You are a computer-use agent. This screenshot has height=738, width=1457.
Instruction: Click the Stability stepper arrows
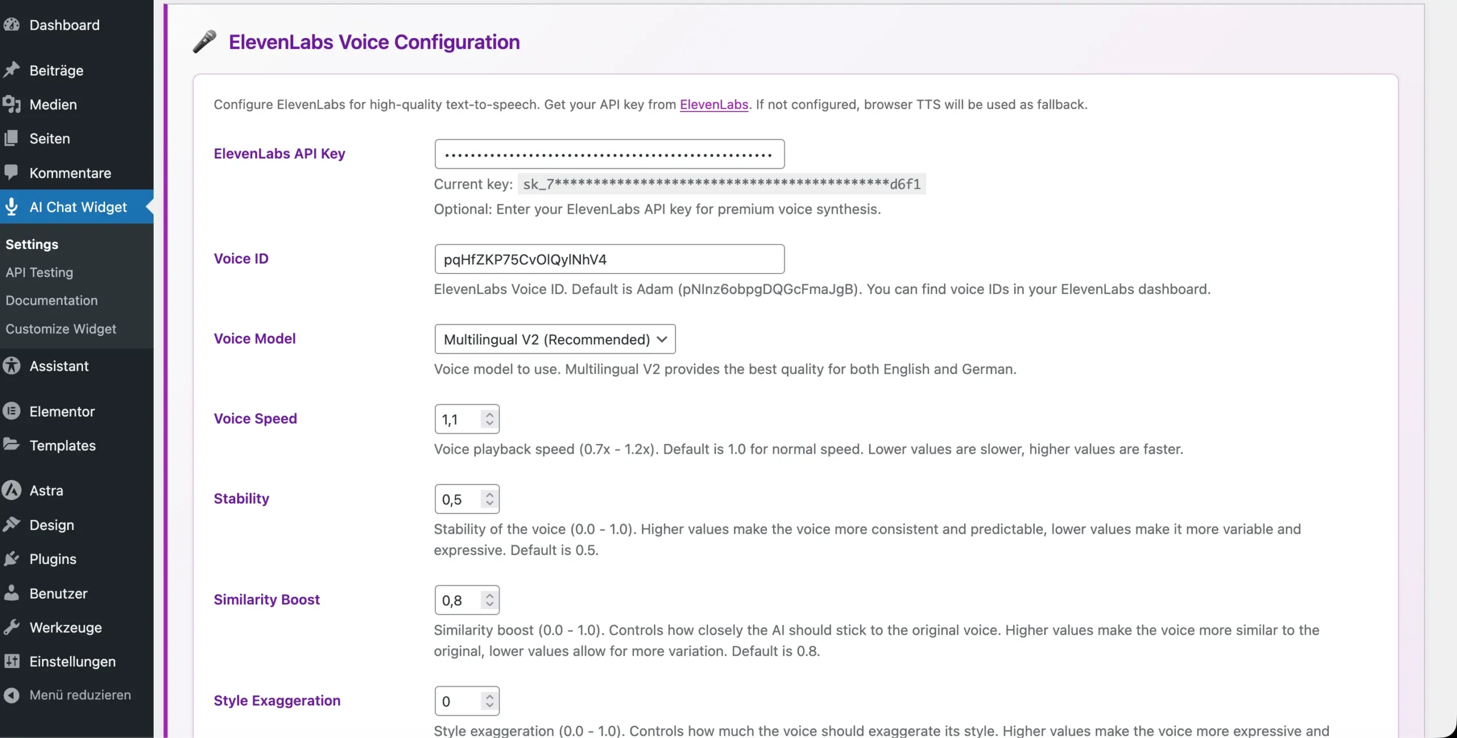coord(489,499)
